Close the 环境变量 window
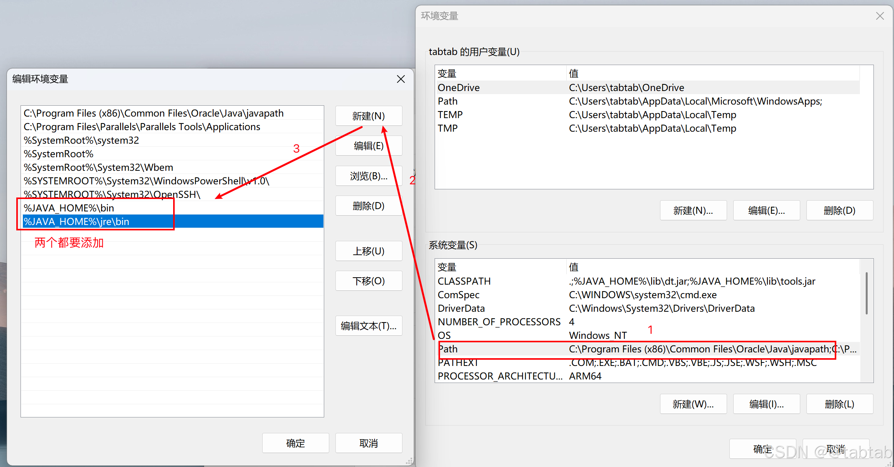 880,16
